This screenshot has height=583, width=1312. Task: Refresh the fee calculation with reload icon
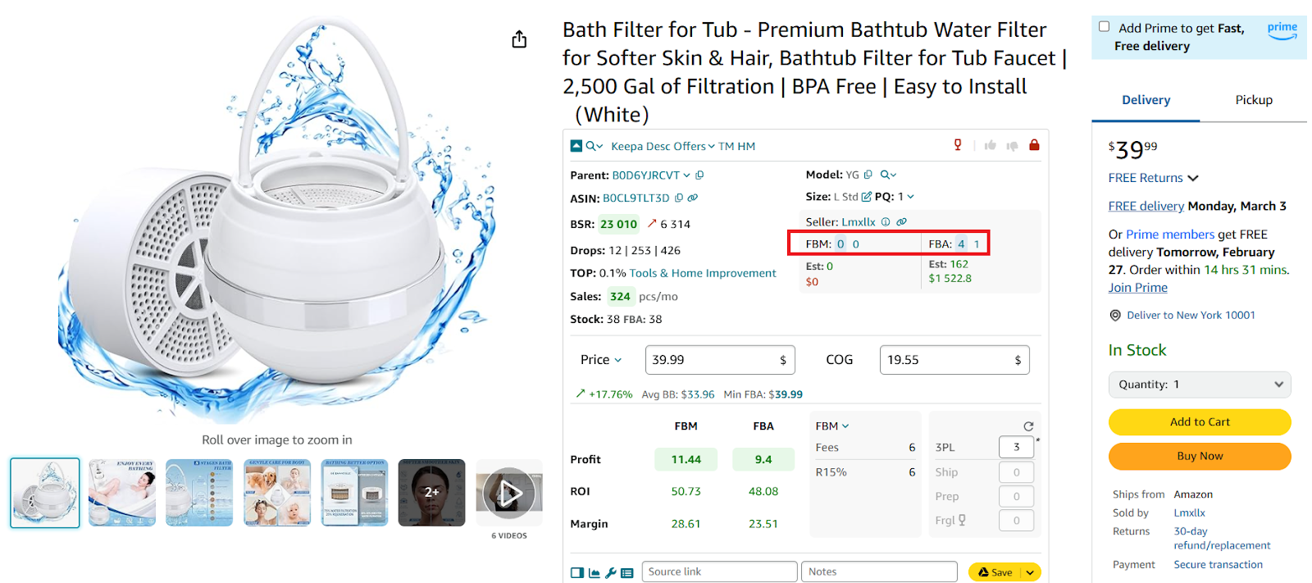click(1028, 426)
